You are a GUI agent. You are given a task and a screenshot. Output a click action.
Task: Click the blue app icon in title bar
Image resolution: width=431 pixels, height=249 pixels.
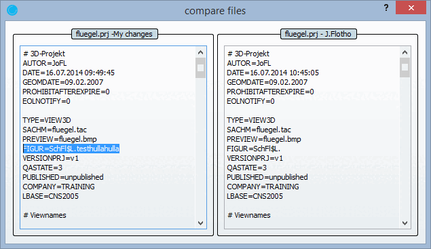pyautogui.click(x=12, y=10)
